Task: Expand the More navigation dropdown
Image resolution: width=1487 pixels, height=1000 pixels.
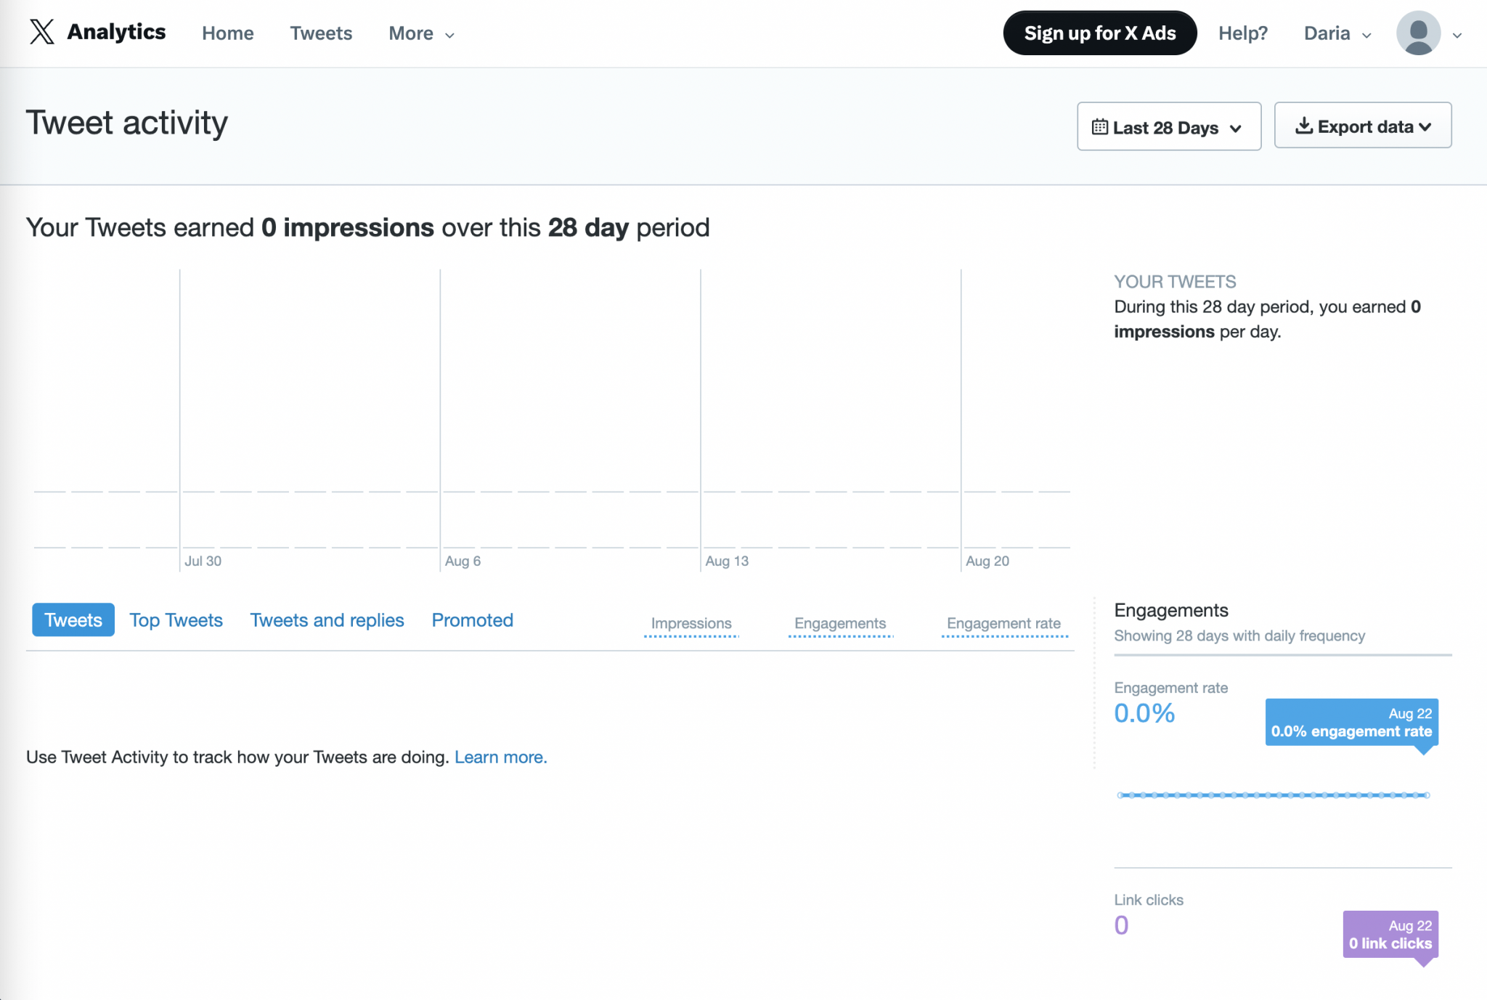Action: [x=420, y=33]
